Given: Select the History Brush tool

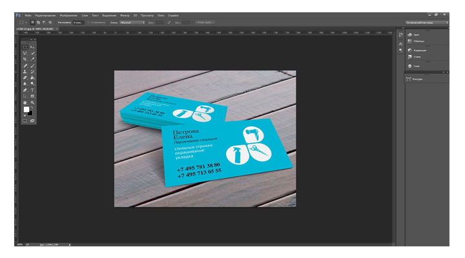Looking at the screenshot, I should (32, 72).
